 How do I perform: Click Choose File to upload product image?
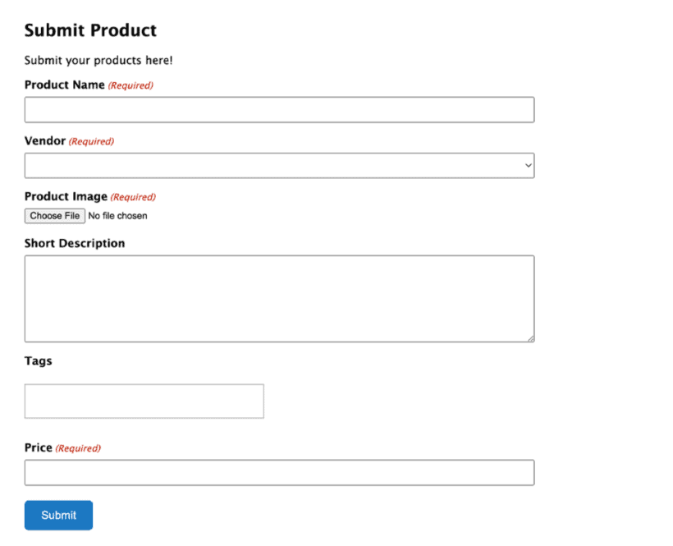[54, 215]
